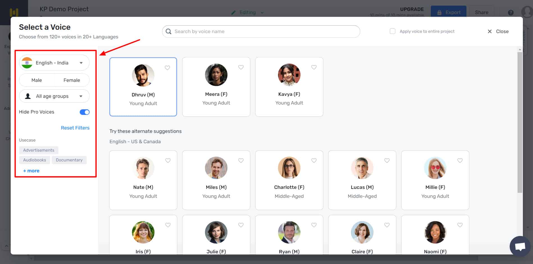Choose the Kavya (F) voice card
Image resolution: width=533 pixels, height=264 pixels.
coord(289,87)
